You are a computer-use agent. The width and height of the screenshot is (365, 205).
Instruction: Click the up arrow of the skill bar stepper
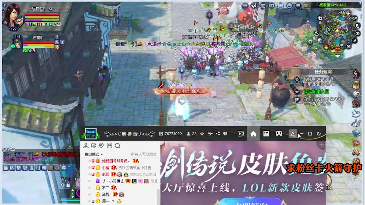tap(73, 190)
